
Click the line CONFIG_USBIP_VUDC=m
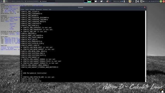pyautogui.click(x=30, y=45)
